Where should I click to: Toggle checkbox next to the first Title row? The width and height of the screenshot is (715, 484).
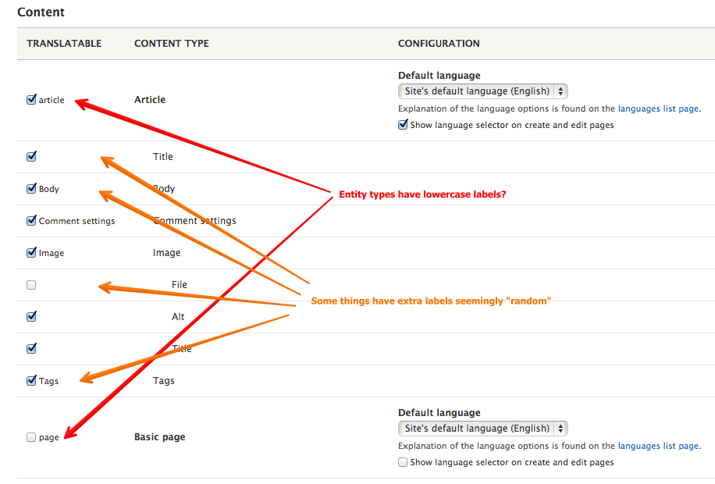(31, 156)
